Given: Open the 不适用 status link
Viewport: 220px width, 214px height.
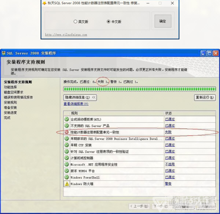Looking at the screenshot, I should [170, 164].
